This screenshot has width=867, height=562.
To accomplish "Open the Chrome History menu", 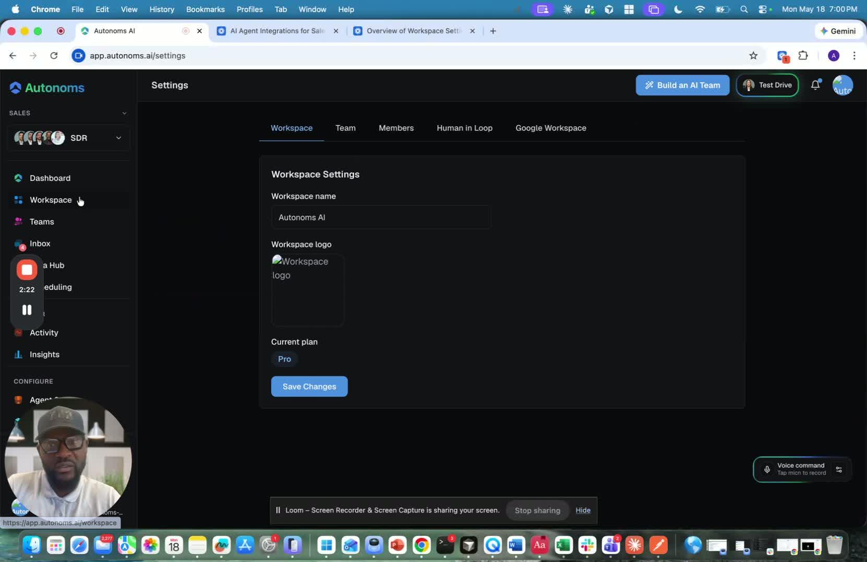I will click(162, 9).
